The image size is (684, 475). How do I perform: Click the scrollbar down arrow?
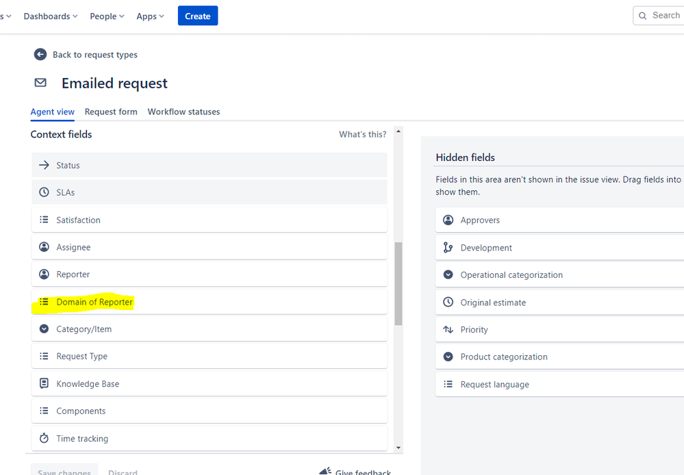click(x=398, y=448)
